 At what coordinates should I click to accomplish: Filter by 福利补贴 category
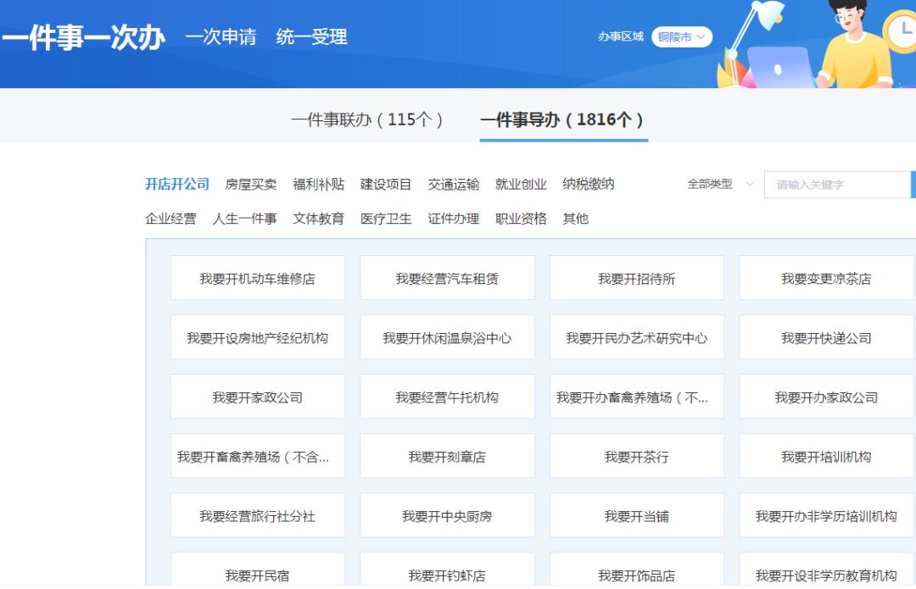pos(318,184)
